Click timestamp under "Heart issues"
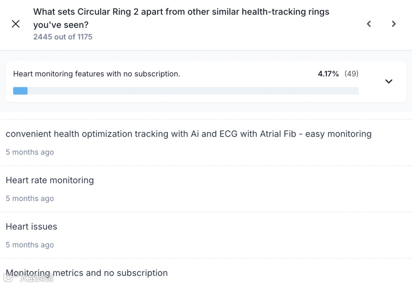The height and width of the screenshot is (285, 412). click(30, 245)
